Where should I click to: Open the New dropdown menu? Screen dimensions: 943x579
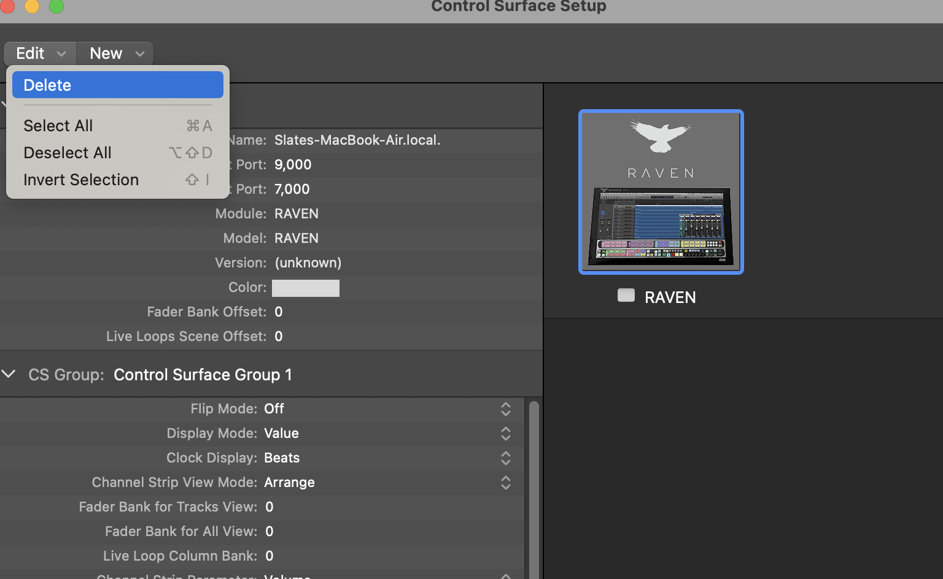click(115, 53)
